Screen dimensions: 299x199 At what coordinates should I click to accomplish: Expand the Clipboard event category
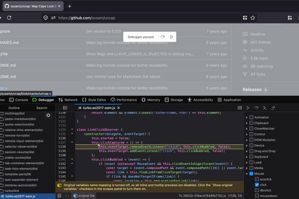[247, 123]
